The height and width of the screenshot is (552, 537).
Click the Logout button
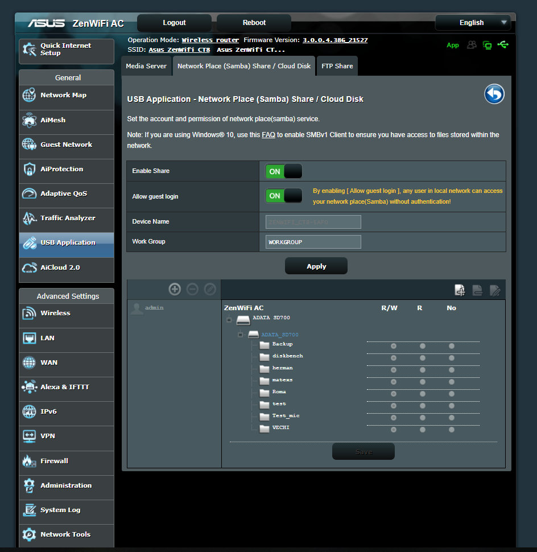point(174,23)
